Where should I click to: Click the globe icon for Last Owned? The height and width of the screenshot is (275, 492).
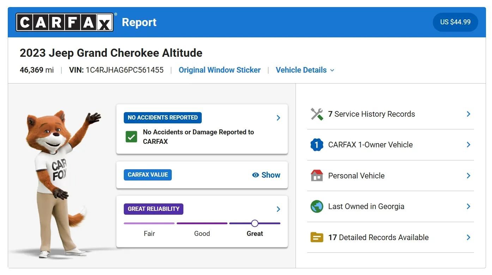pyautogui.click(x=317, y=206)
